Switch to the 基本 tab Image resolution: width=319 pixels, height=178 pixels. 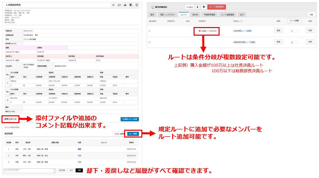click(x=152, y=15)
